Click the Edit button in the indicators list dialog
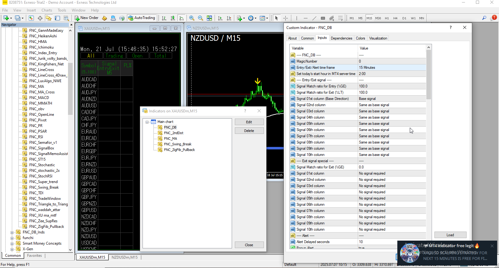This screenshot has width=499, height=268. [249, 122]
